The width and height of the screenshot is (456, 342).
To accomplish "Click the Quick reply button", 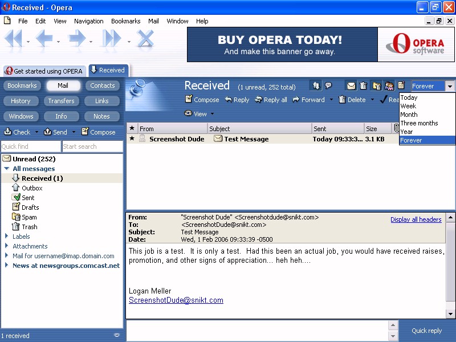I will [x=426, y=331].
